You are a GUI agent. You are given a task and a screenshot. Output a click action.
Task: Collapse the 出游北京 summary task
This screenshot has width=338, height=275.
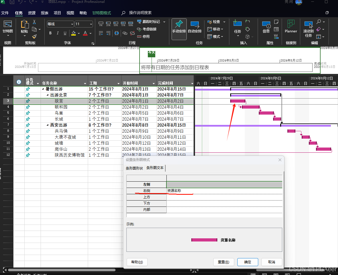click(47, 95)
